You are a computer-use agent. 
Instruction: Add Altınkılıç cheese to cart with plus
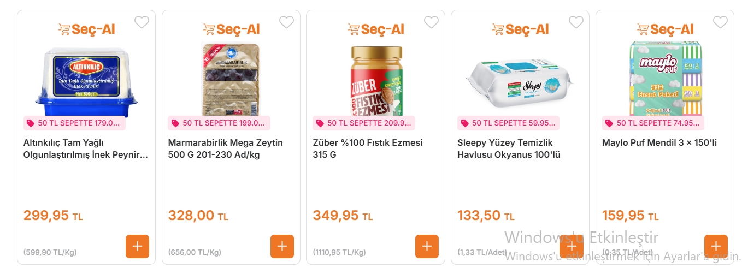click(x=137, y=246)
